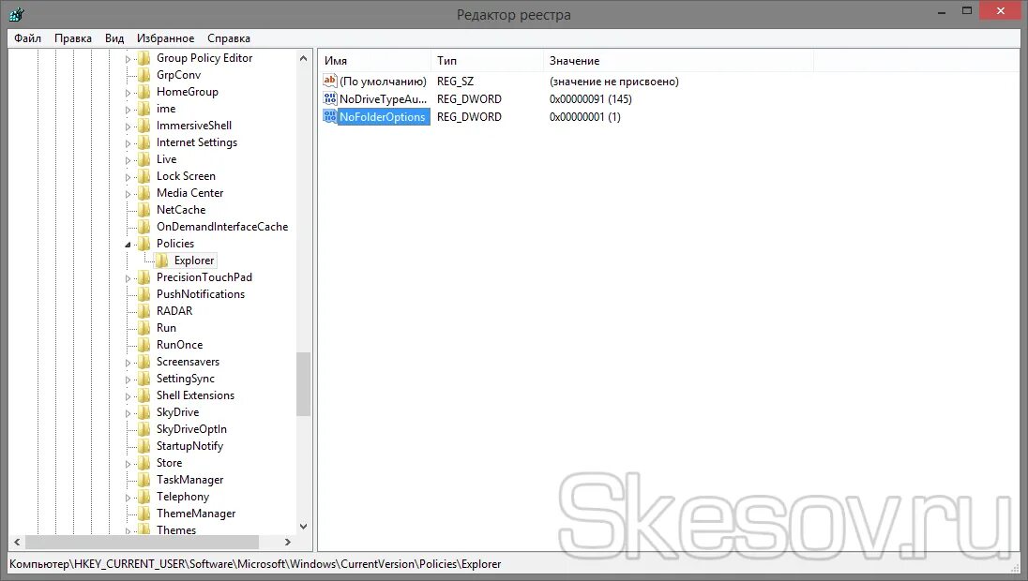
Task: Click the TaskManager folder icon
Action: coord(144,480)
